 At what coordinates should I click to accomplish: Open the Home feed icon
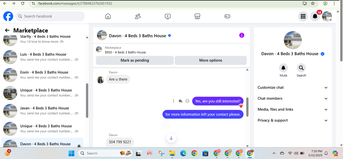pyautogui.click(x=108, y=16)
